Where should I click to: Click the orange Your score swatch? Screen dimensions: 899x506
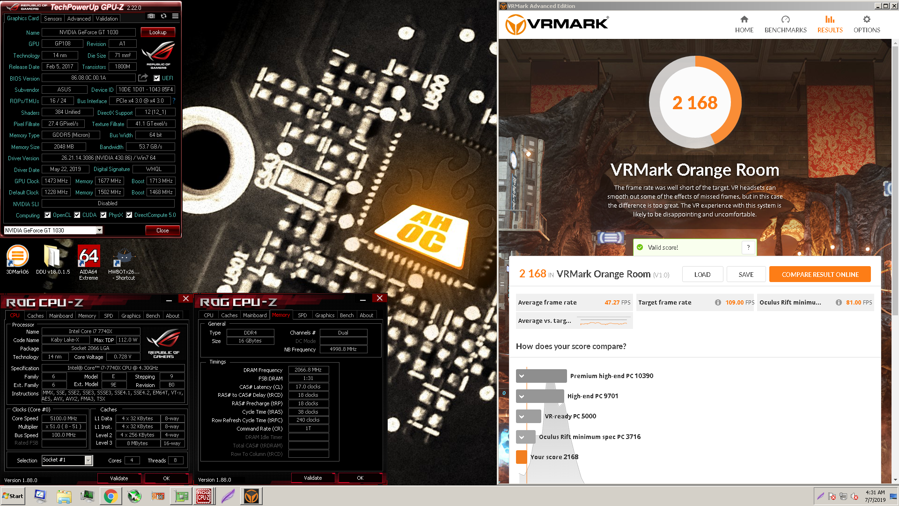click(x=522, y=457)
